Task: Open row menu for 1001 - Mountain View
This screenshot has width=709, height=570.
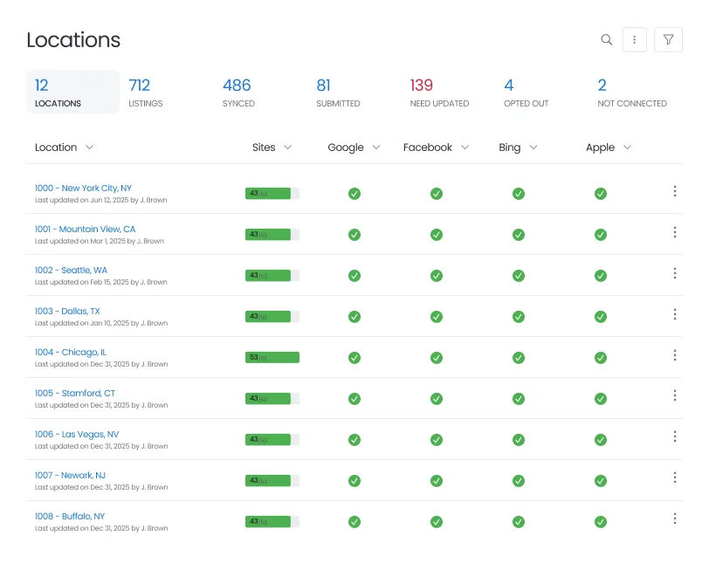Action: pyautogui.click(x=675, y=232)
